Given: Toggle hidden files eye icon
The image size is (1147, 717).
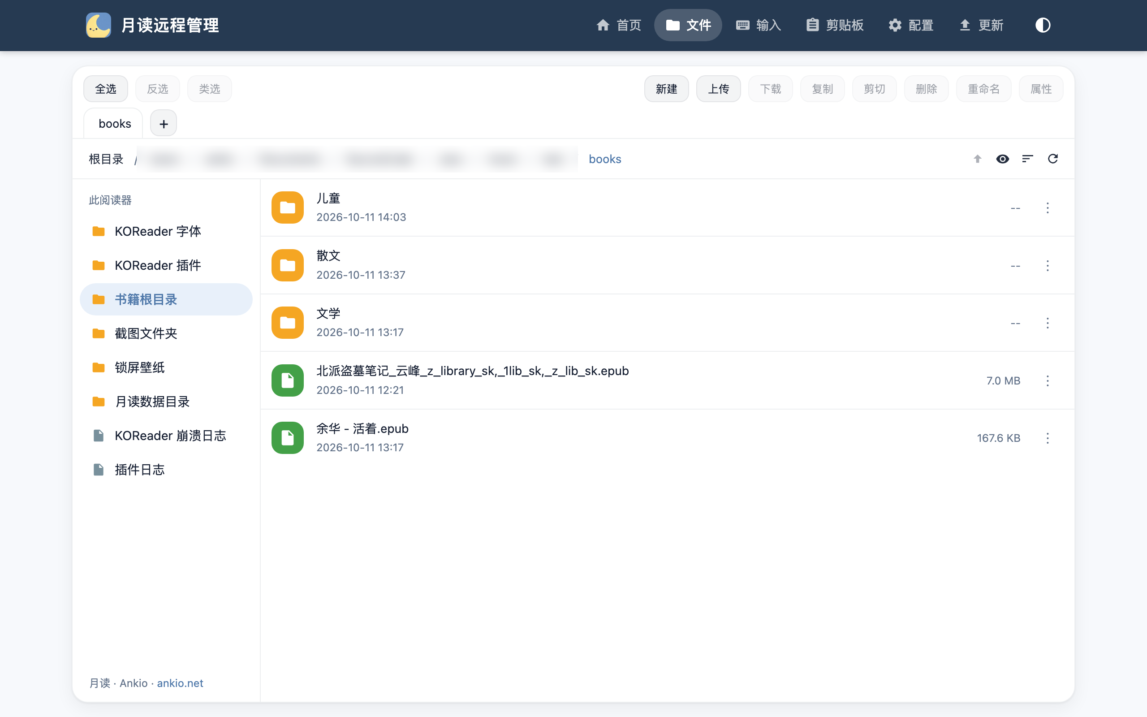Looking at the screenshot, I should click(x=1002, y=159).
